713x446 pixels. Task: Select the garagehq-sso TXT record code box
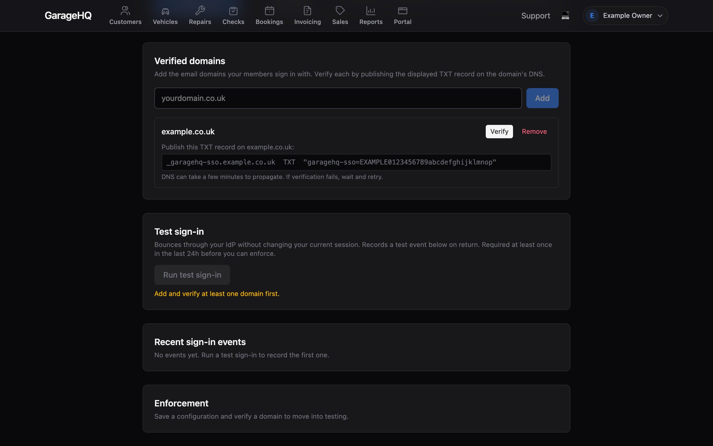tap(356, 162)
